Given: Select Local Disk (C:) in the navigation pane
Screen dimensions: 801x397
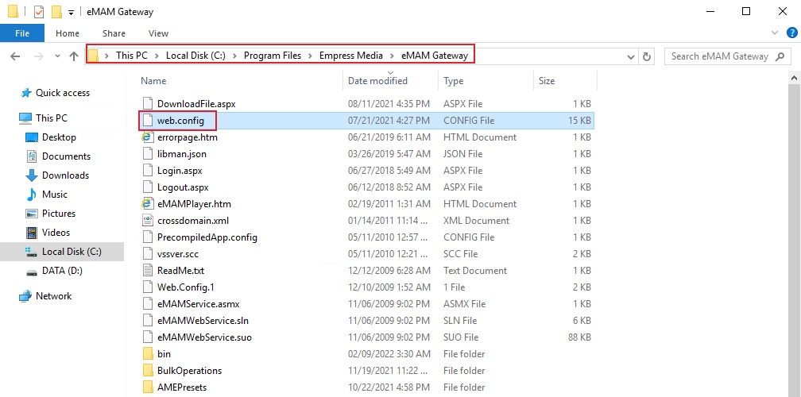Looking at the screenshot, I should 72,252.
